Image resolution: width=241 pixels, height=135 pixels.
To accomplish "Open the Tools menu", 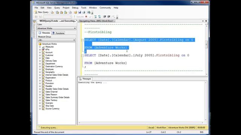I will pyautogui.click(x=84, y=7).
